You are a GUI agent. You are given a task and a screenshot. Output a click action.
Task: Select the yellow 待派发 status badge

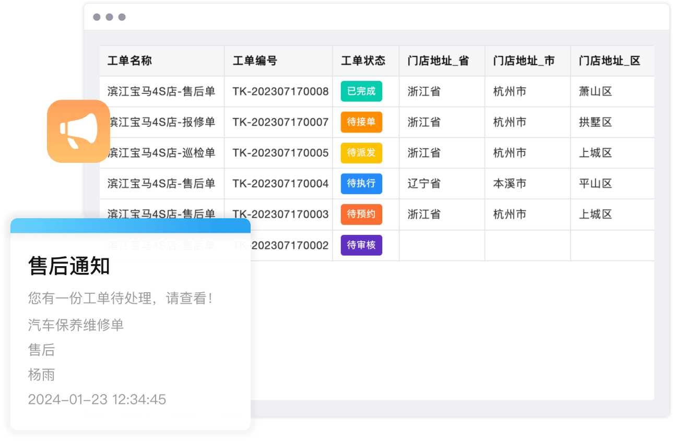(361, 153)
